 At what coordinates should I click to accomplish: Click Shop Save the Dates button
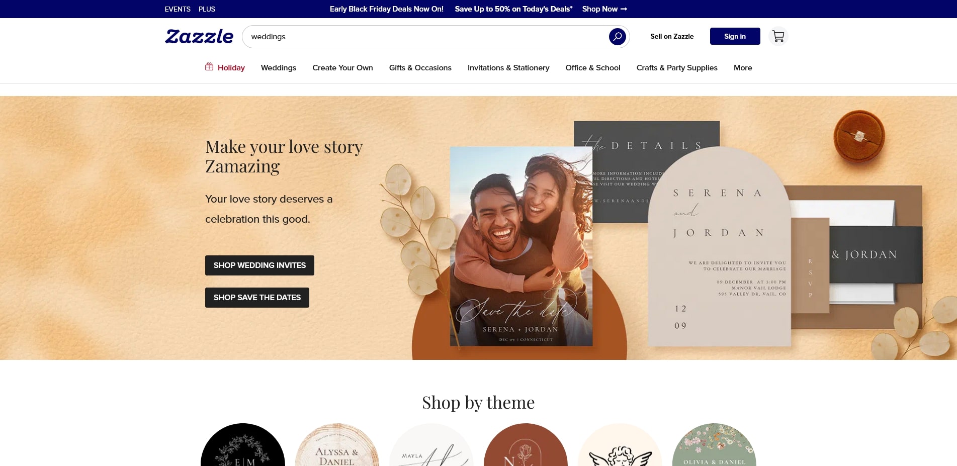coord(257,298)
